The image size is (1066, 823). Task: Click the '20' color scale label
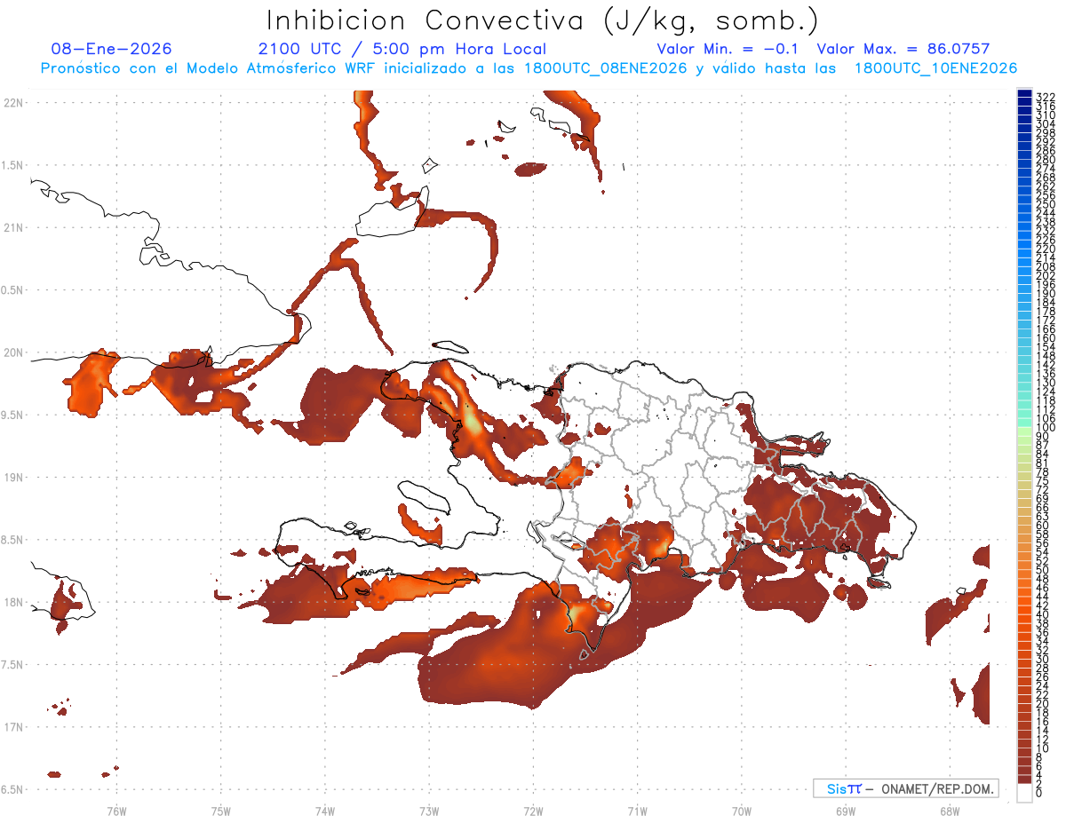tap(1042, 703)
